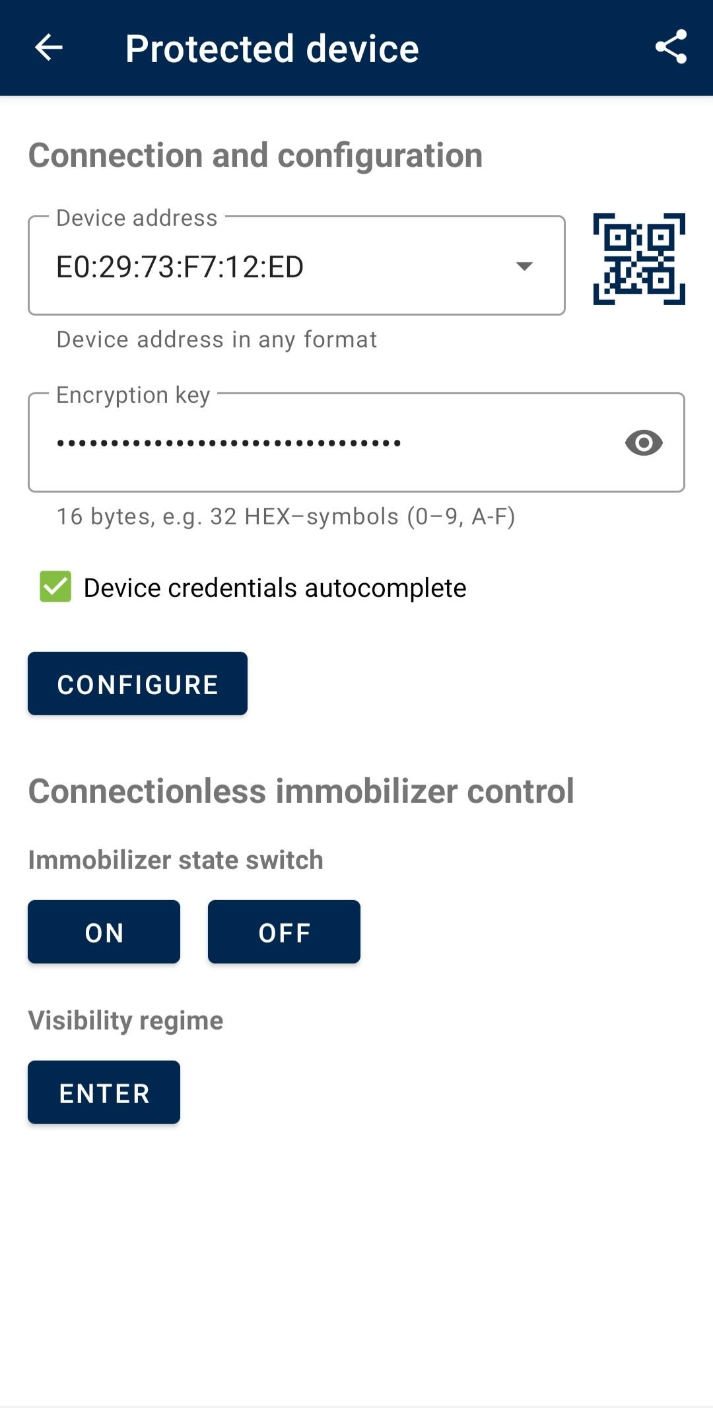The image size is (713, 1408).
Task: Scan device QR code icon
Action: [638, 259]
